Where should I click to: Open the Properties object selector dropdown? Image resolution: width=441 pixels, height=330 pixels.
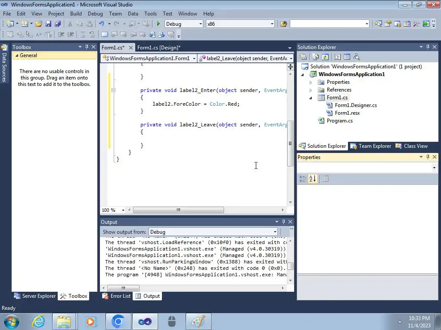[x=434, y=168]
